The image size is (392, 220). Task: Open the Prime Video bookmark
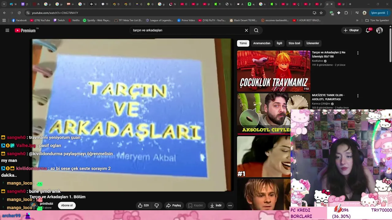pyautogui.click(x=186, y=20)
